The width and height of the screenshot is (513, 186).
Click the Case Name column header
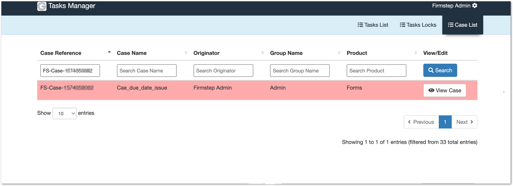(x=132, y=53)
